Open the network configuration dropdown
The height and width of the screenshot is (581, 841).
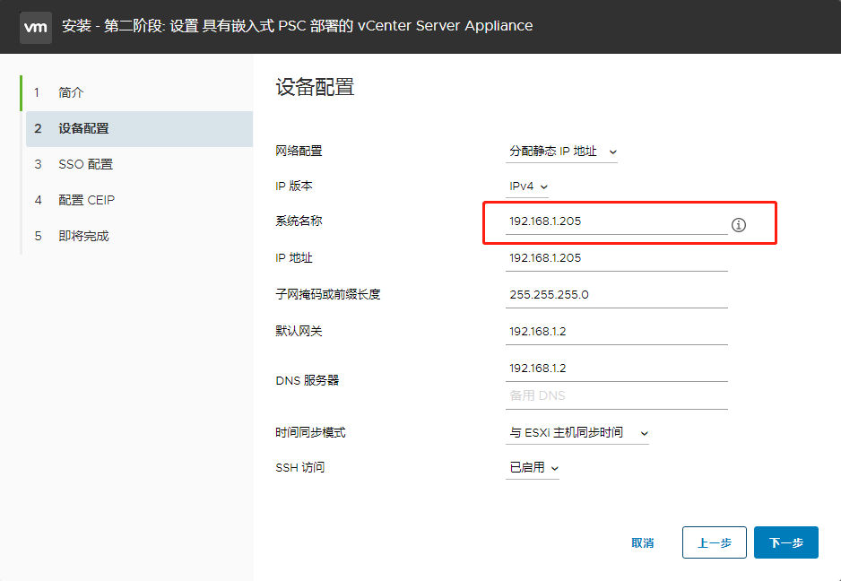tap(561, 152)
